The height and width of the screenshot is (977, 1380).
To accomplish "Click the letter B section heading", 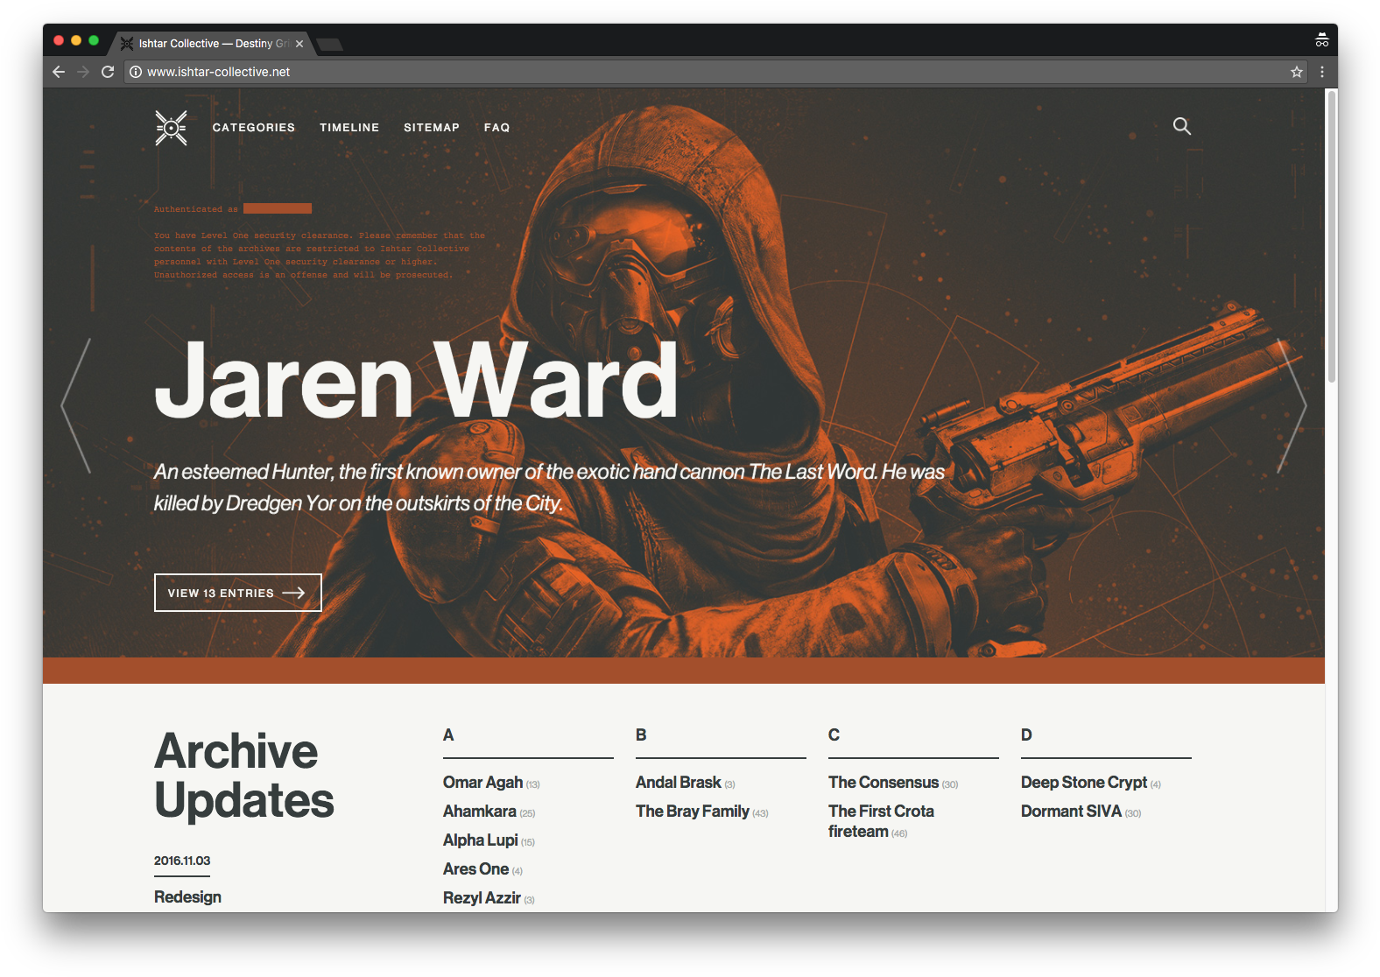I will point(641,735).
